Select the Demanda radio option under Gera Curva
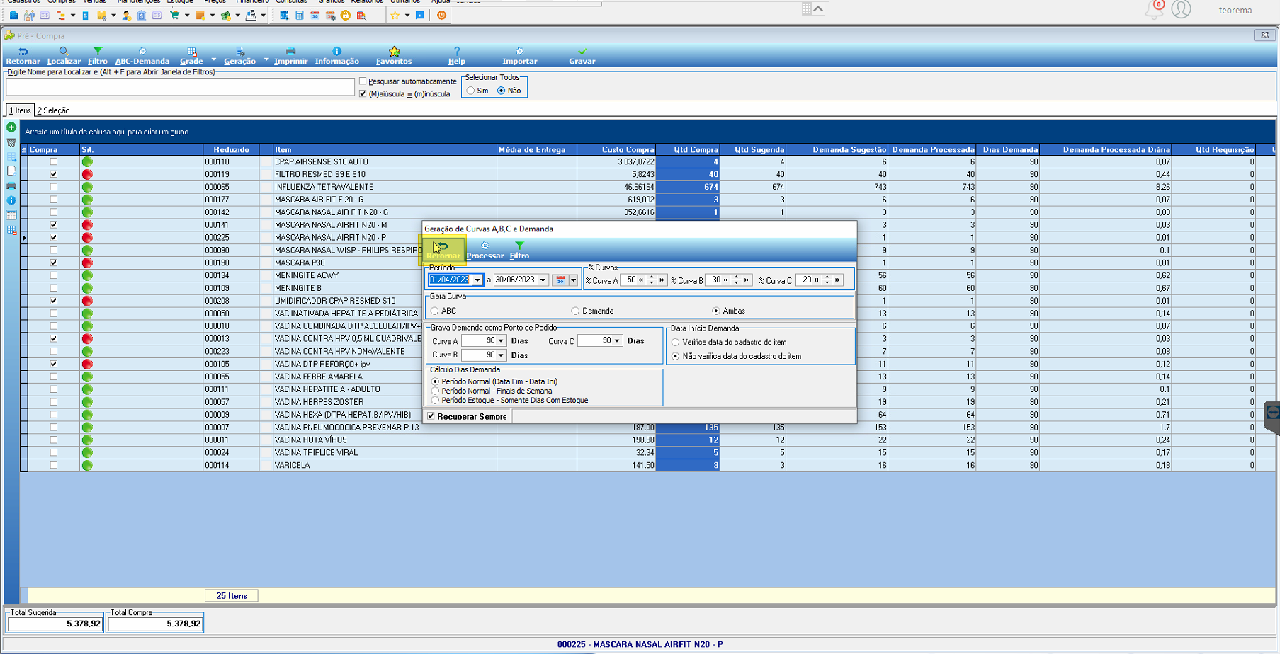The width and height of the screenshot is (1280, 654). click(x=575, y=311)
